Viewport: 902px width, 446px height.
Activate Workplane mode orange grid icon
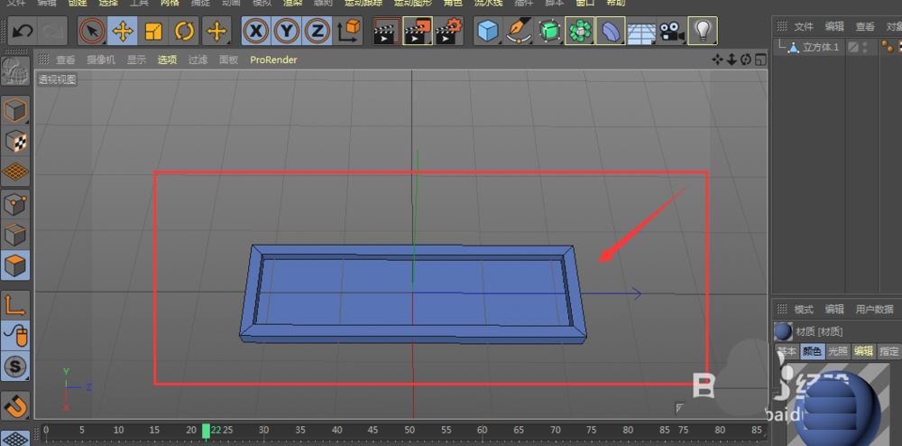(15, 172)
